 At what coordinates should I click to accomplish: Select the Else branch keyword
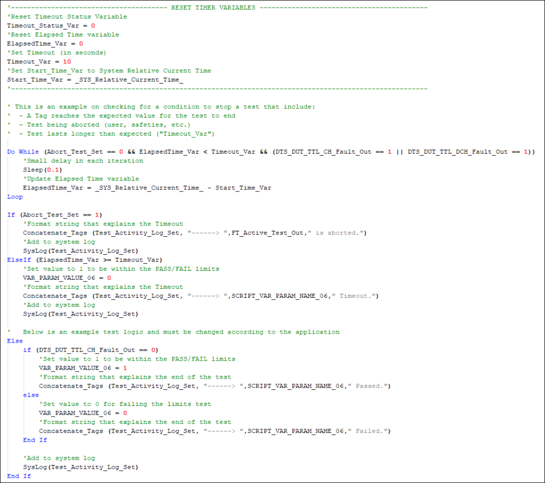click(x=14, y=341)
